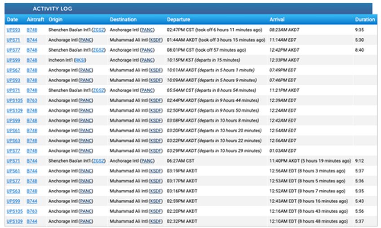Image resolution: width=381 pixels, height=228 pixels.
Task: Open the UPS67 flight link
Action: coord(13,70)
